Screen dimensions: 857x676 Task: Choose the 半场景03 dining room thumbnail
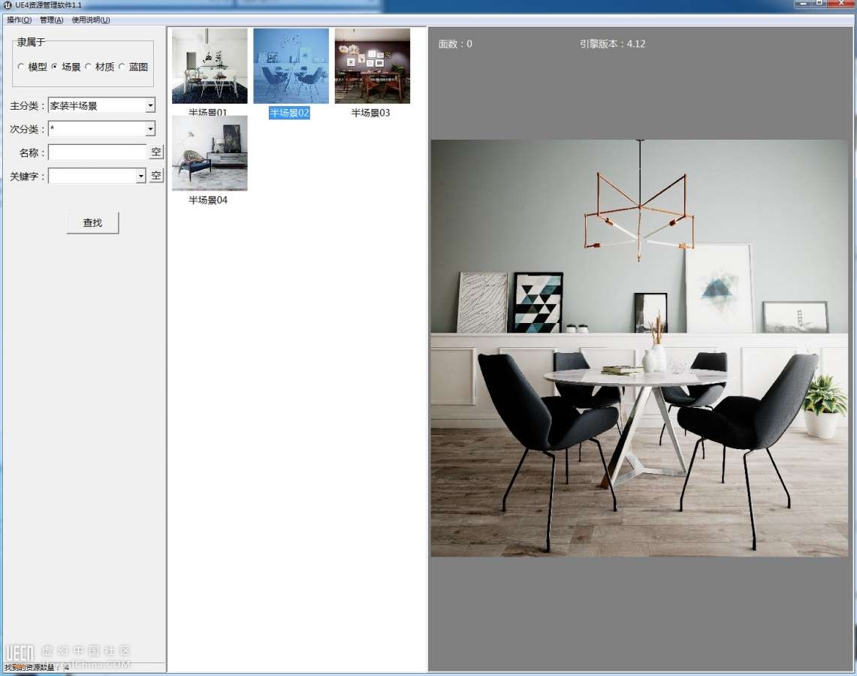coord(372,66)
